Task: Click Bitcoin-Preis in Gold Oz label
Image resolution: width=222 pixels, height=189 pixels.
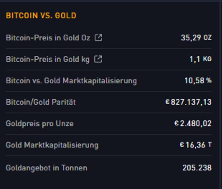Action: [48, 38]
